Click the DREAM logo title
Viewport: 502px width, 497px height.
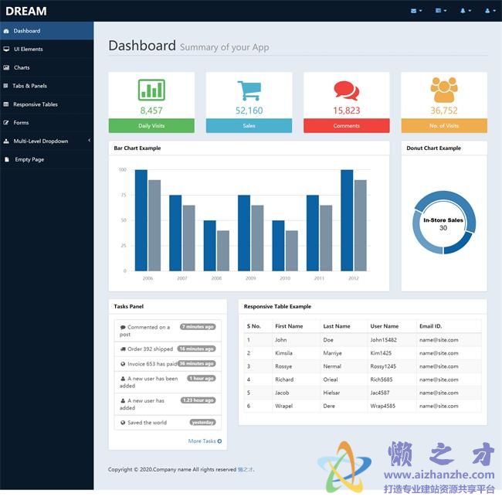[26, 11]
